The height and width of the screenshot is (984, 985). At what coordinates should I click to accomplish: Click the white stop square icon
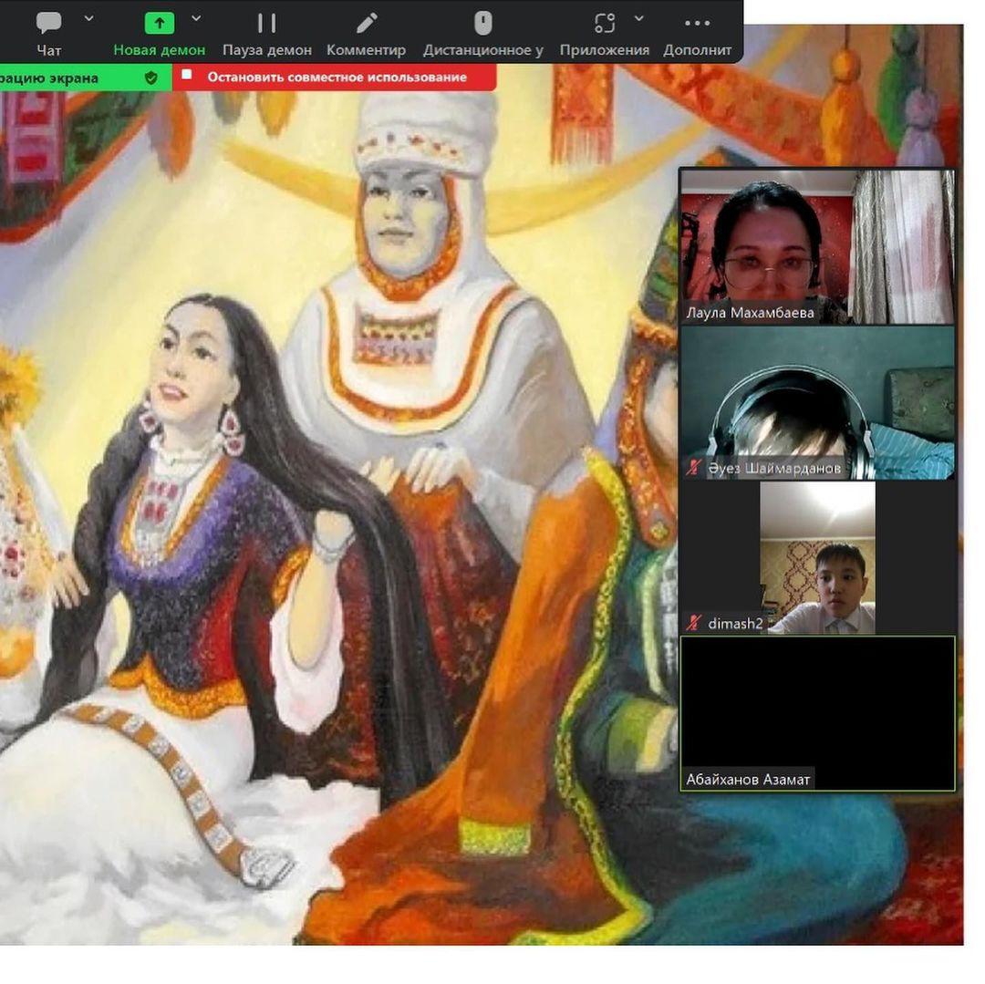coord(187,75)
